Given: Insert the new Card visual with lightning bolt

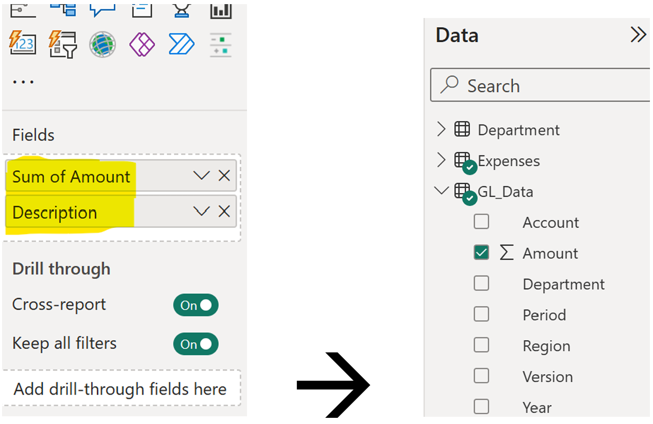Looking at the screenshot, I should 22,43.
